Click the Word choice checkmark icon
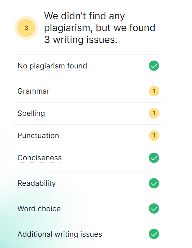Viewport: 192px width, 248px height. tap(154, 209)
